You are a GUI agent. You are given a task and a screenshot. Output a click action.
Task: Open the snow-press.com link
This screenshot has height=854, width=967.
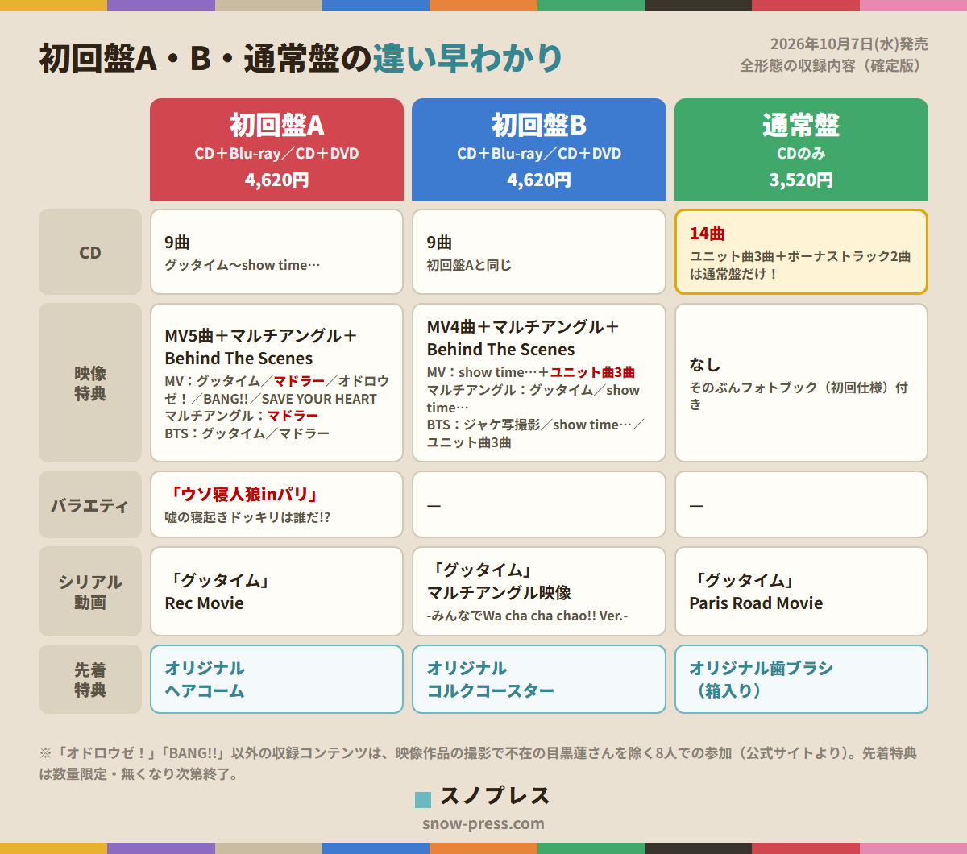(483, 823)
